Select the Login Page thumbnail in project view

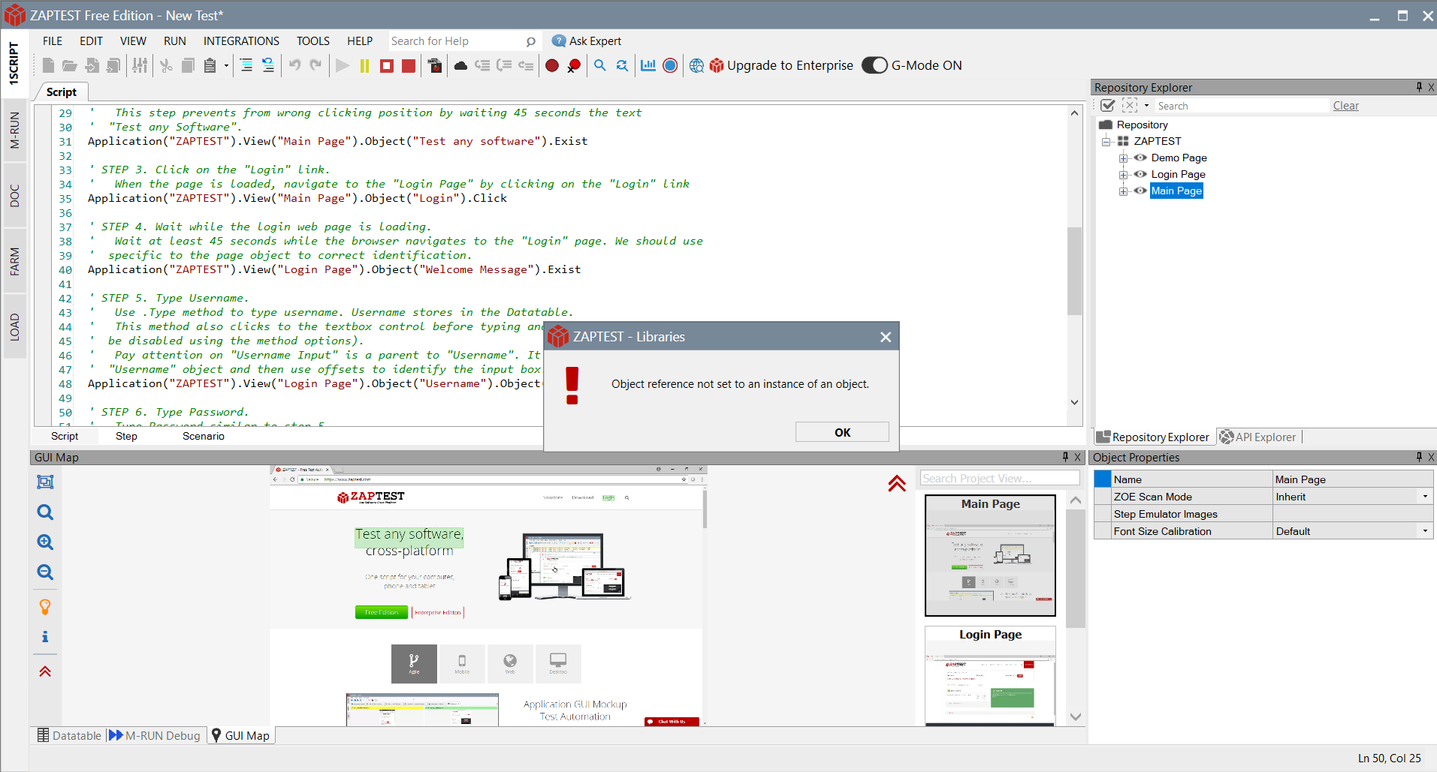(x=990, y=676)
